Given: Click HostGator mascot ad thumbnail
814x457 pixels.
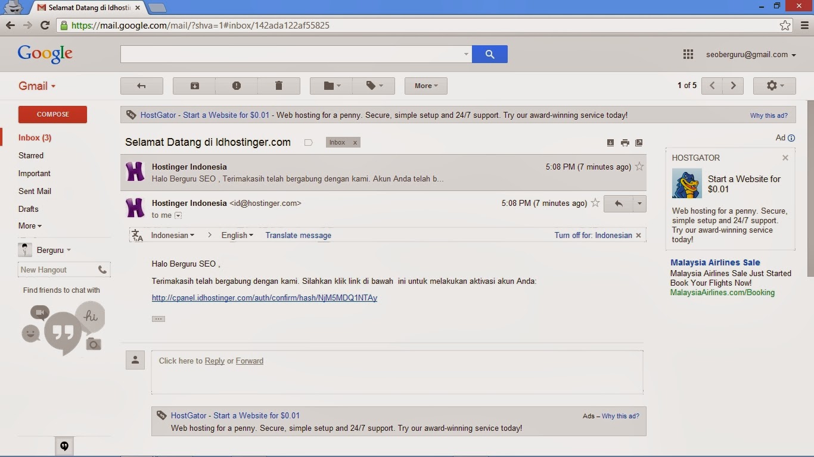Looking at the screenshot, I should [x=687, y=183].
